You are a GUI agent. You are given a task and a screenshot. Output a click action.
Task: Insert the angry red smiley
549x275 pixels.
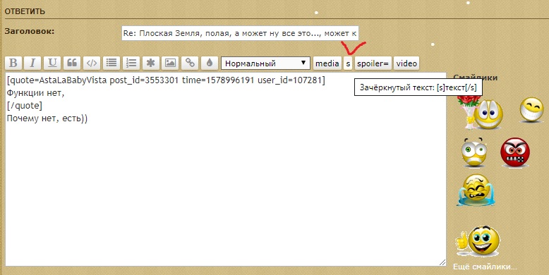coord(514,152)
